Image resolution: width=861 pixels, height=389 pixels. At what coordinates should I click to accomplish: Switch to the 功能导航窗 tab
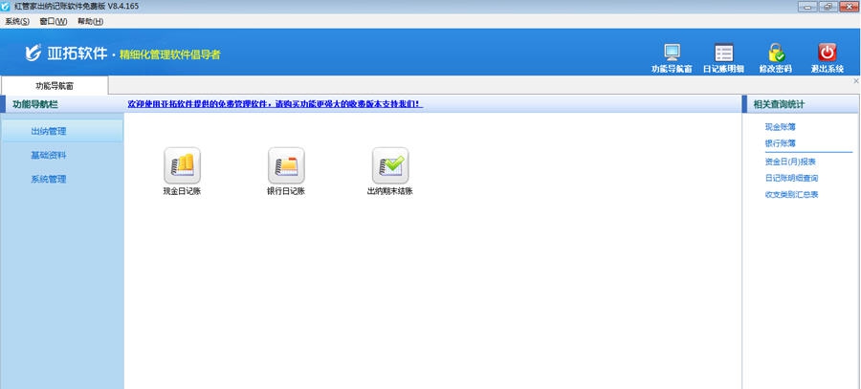pyautogui.click(x=55, y=86)
